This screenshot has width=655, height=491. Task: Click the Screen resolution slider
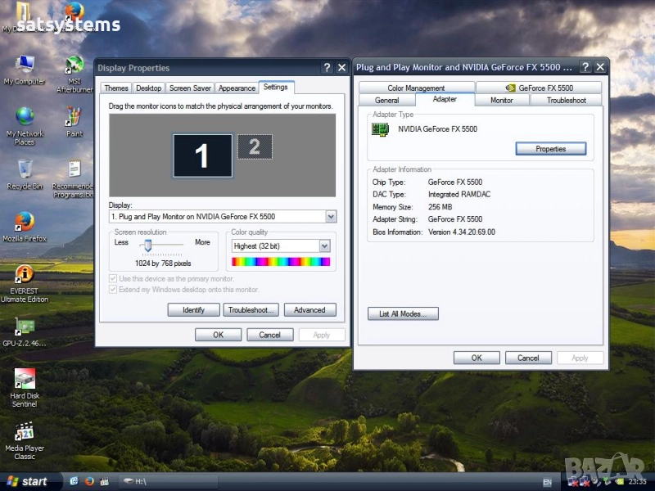click(148, 245)
